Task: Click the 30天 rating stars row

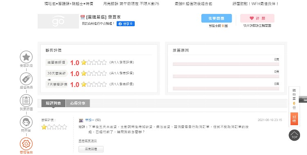Action: click(x=94, y=73)
